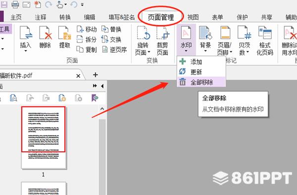Open a new tab with plus button
This screenshot has width=297, height=195.
click(96, 75)
